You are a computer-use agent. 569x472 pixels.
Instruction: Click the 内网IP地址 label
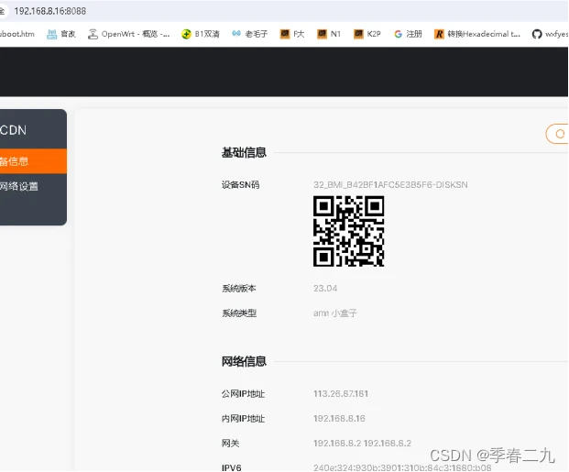coord(243,419)
